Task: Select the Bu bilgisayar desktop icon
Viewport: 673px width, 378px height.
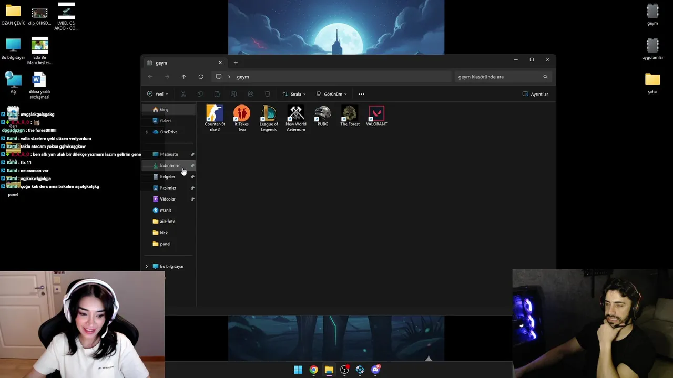Action: 13,49
